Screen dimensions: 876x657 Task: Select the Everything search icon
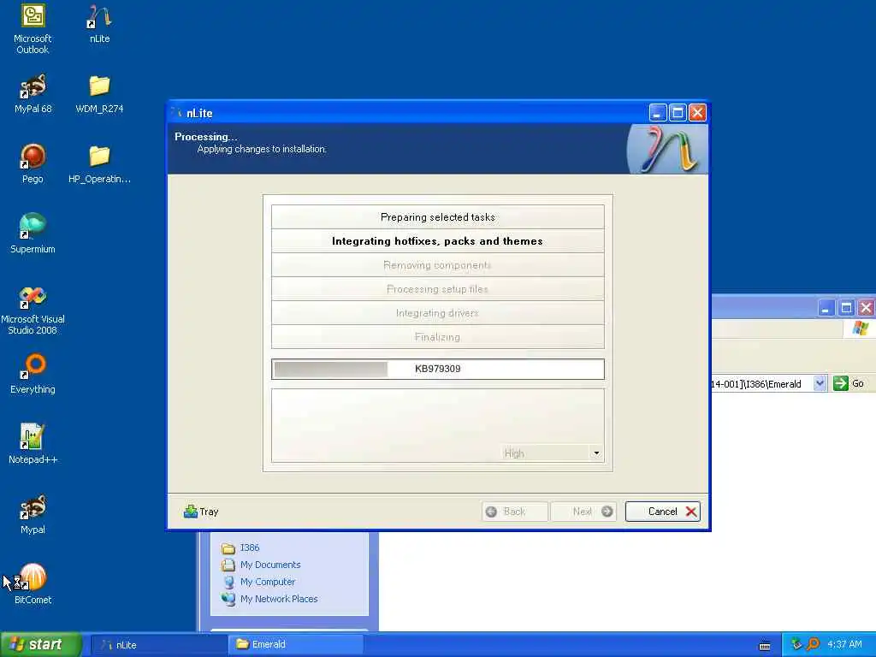tap(33, 375)
